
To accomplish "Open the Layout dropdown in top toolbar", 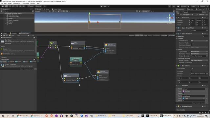I will click(x=204, y=6).
